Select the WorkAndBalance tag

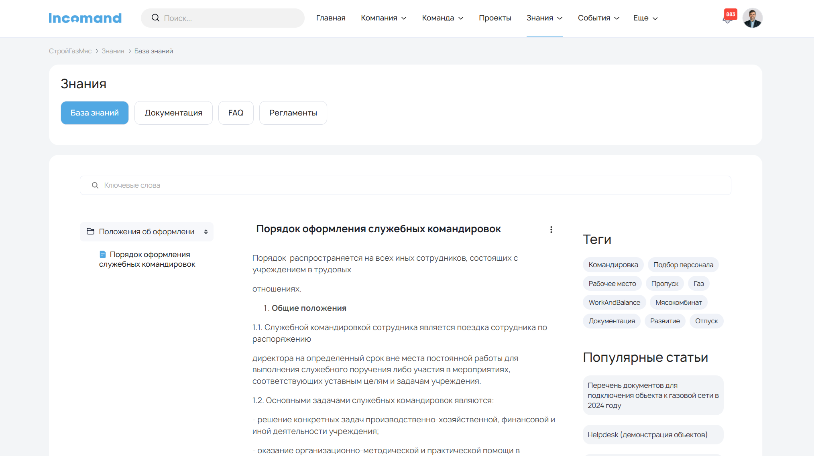614,302
